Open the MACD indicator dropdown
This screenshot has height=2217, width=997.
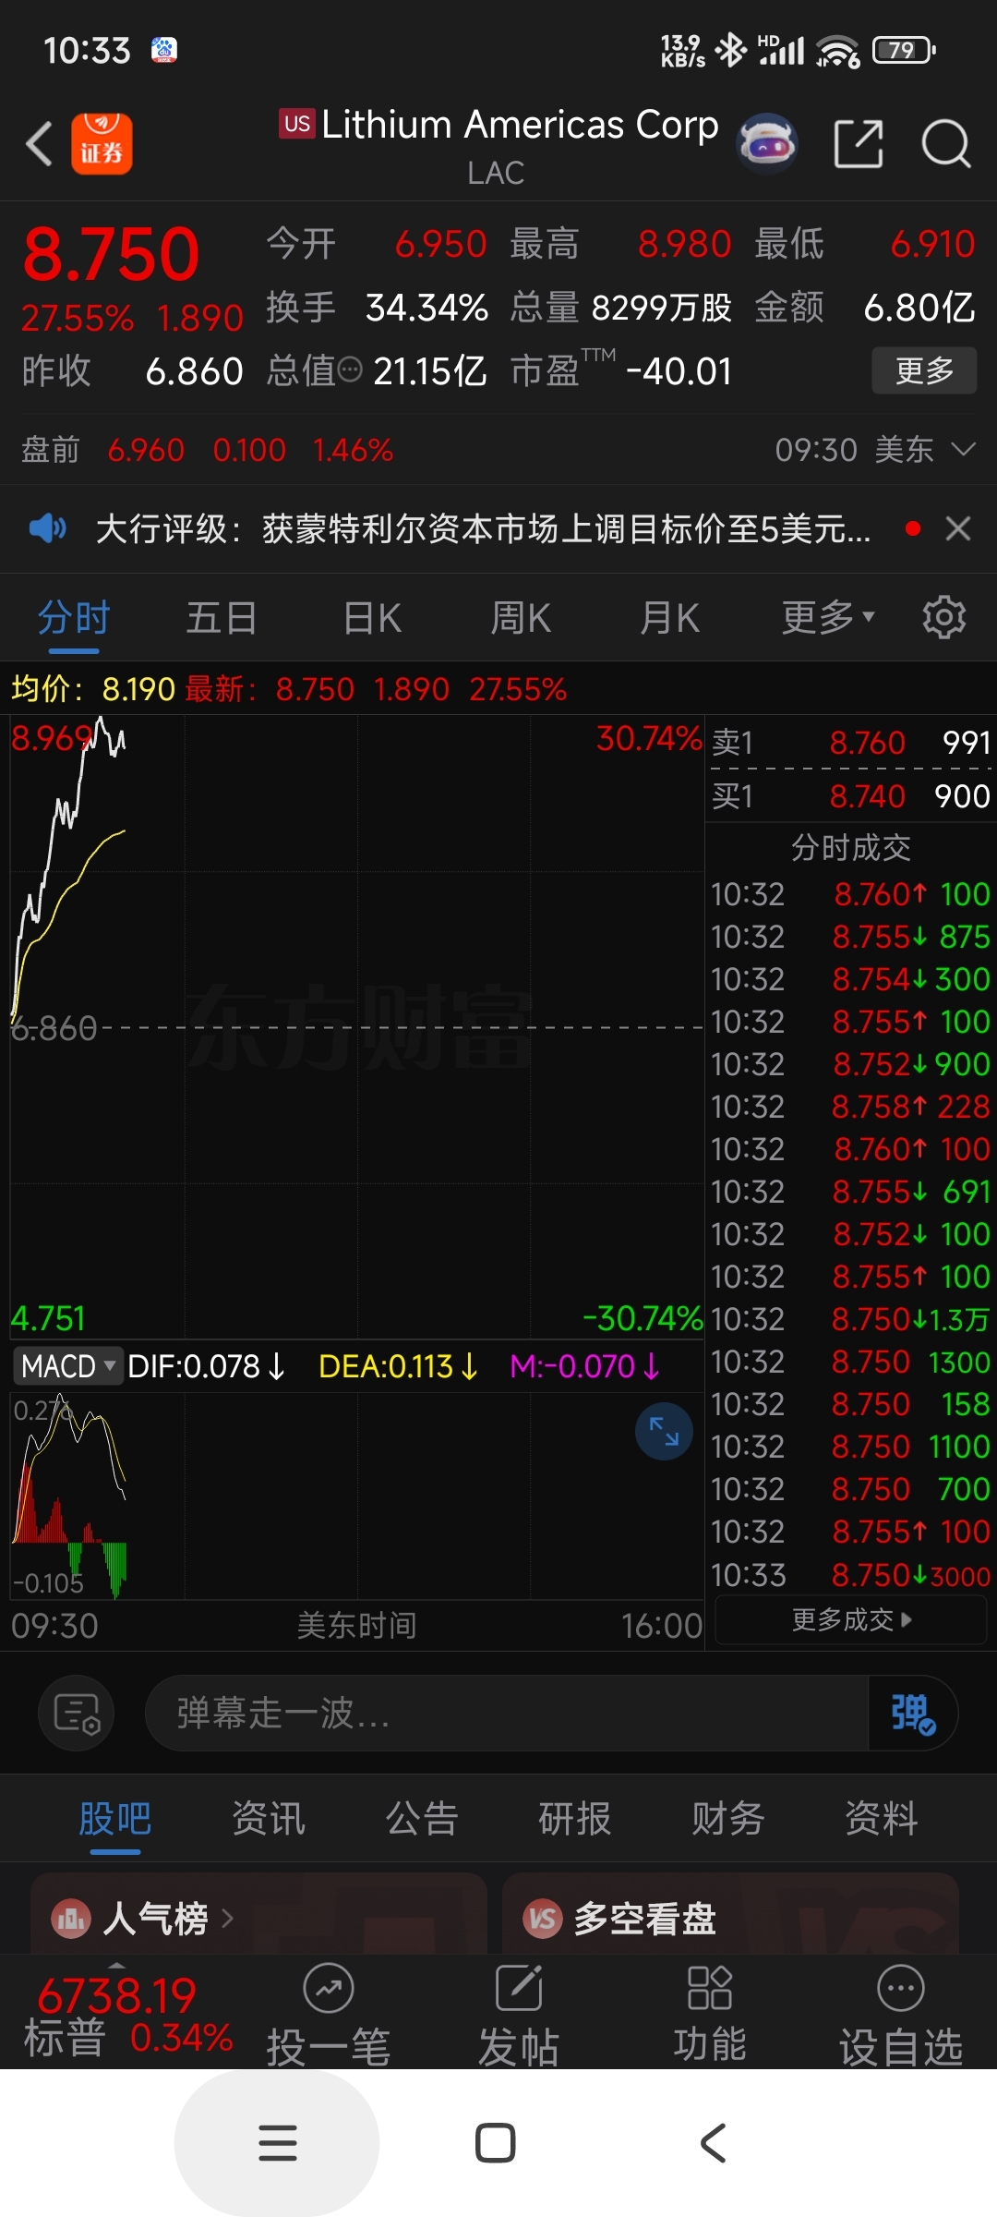click(67, 1365)
